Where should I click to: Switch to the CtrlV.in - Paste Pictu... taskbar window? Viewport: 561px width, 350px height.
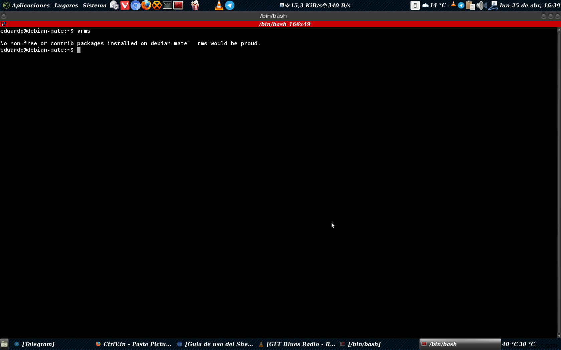tap(134, 344)
